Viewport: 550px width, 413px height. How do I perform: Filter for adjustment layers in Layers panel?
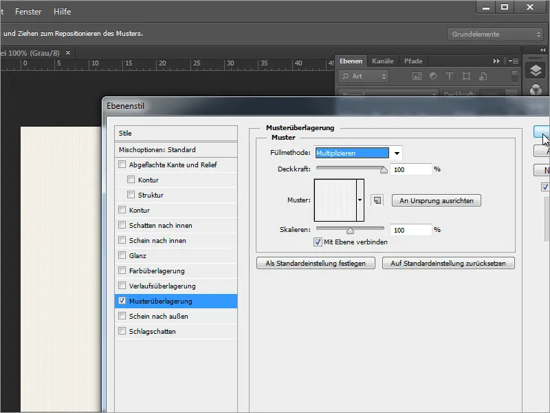[x=434, y=74]
